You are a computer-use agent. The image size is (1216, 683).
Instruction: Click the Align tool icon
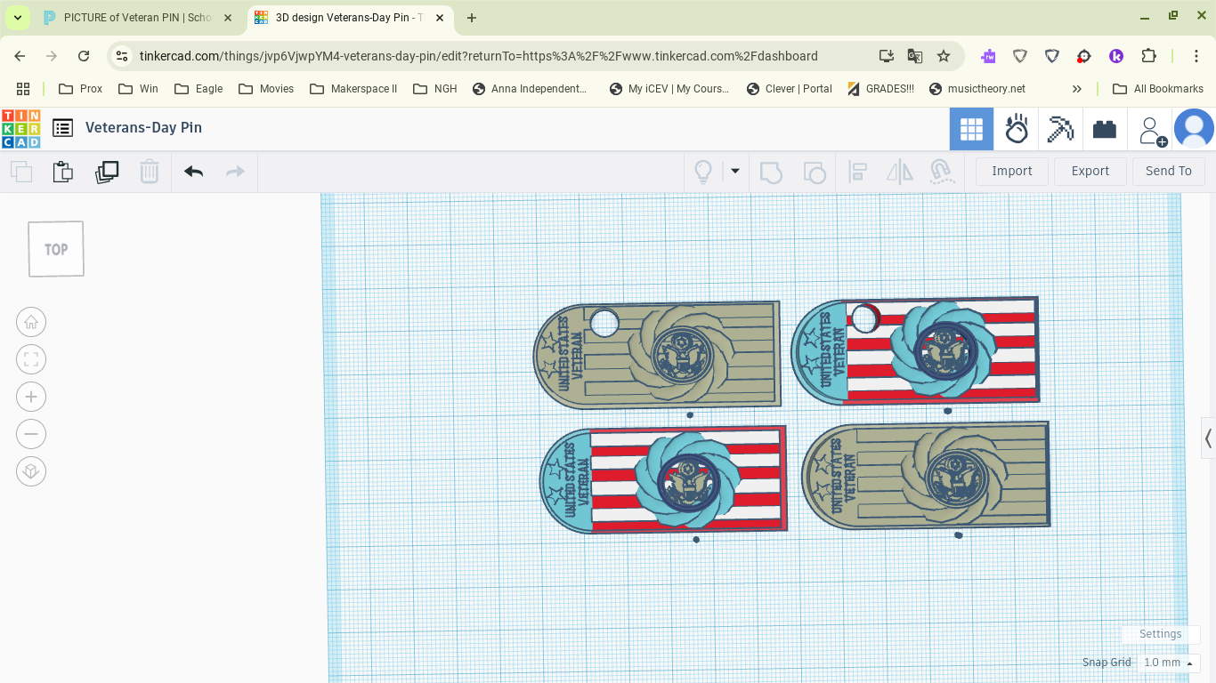(858, 172)
